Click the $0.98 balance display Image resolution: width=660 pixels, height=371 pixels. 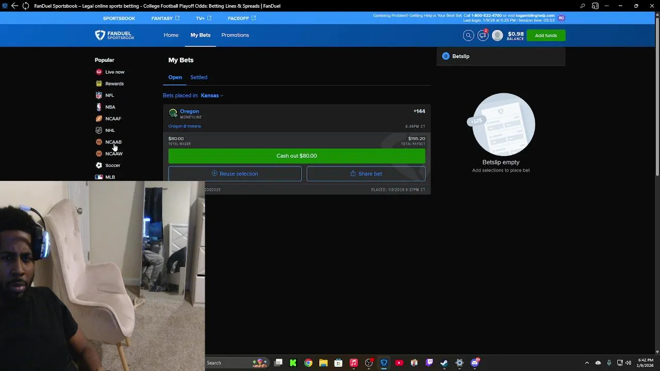click(516, 36)
